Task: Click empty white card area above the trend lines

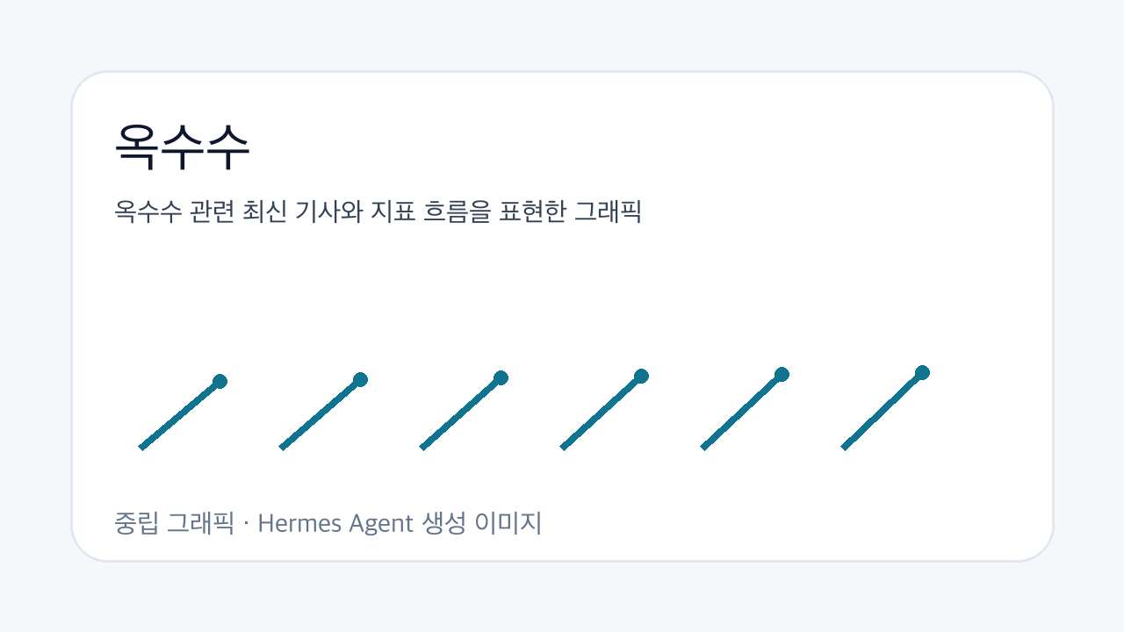Action: [x=562, y=290]
